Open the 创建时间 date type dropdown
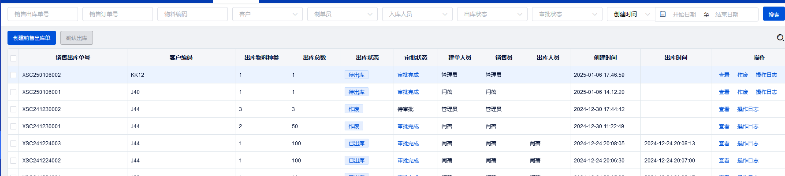This screenshot has width=785, height=176. pos(631,14)
